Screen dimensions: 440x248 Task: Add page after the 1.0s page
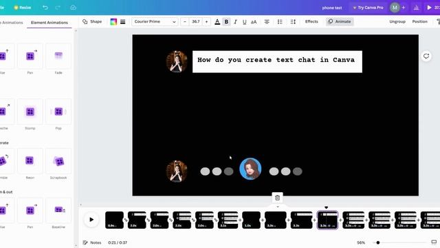pos(263,220)
